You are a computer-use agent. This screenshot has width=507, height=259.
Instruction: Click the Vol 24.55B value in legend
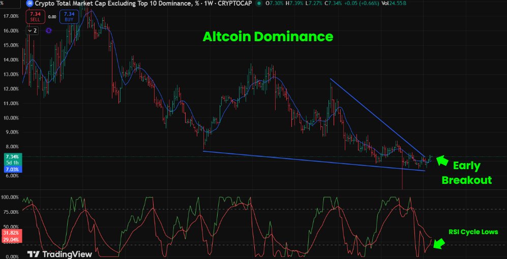[x=394, y=4]
